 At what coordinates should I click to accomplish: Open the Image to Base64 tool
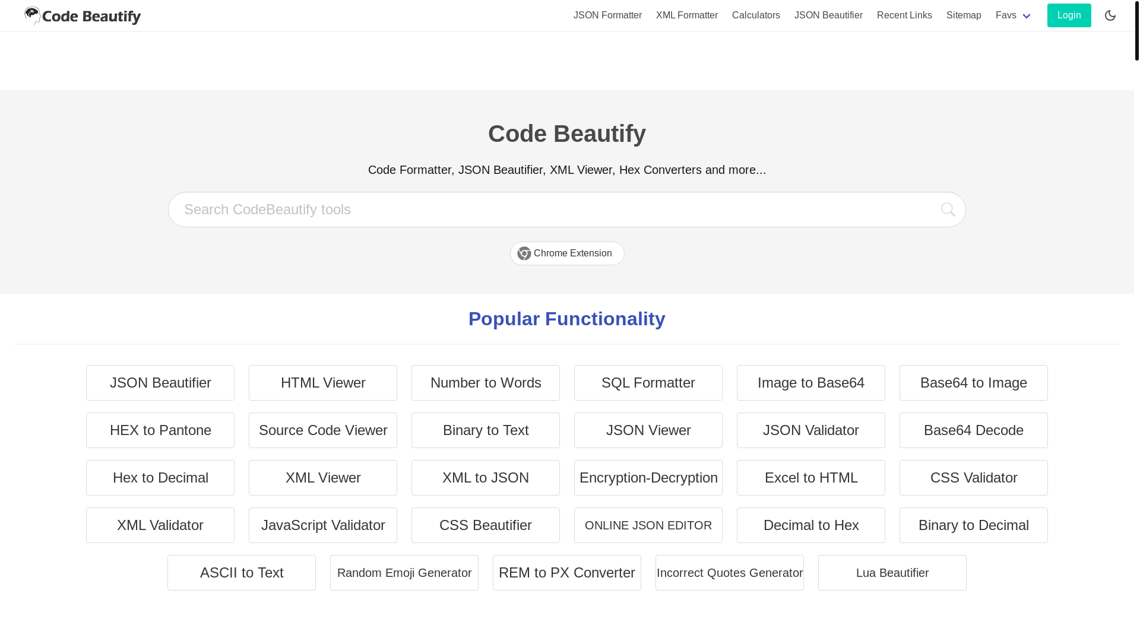811,383
